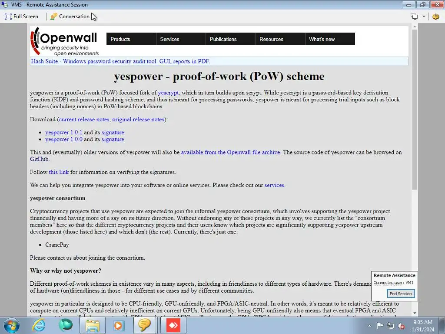445x334 pixels.
Task: Open the Resources menu
Action: pos(280,39)
